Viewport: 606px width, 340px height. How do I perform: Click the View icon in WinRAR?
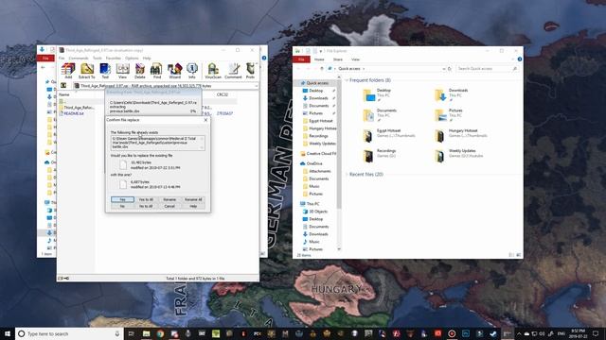(x=122, y=70)
